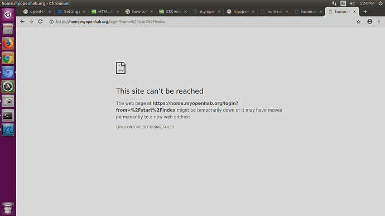This screenshot has height=216, width=385.
Task: Click the browser back arrow
Action: tap(22, 22)
